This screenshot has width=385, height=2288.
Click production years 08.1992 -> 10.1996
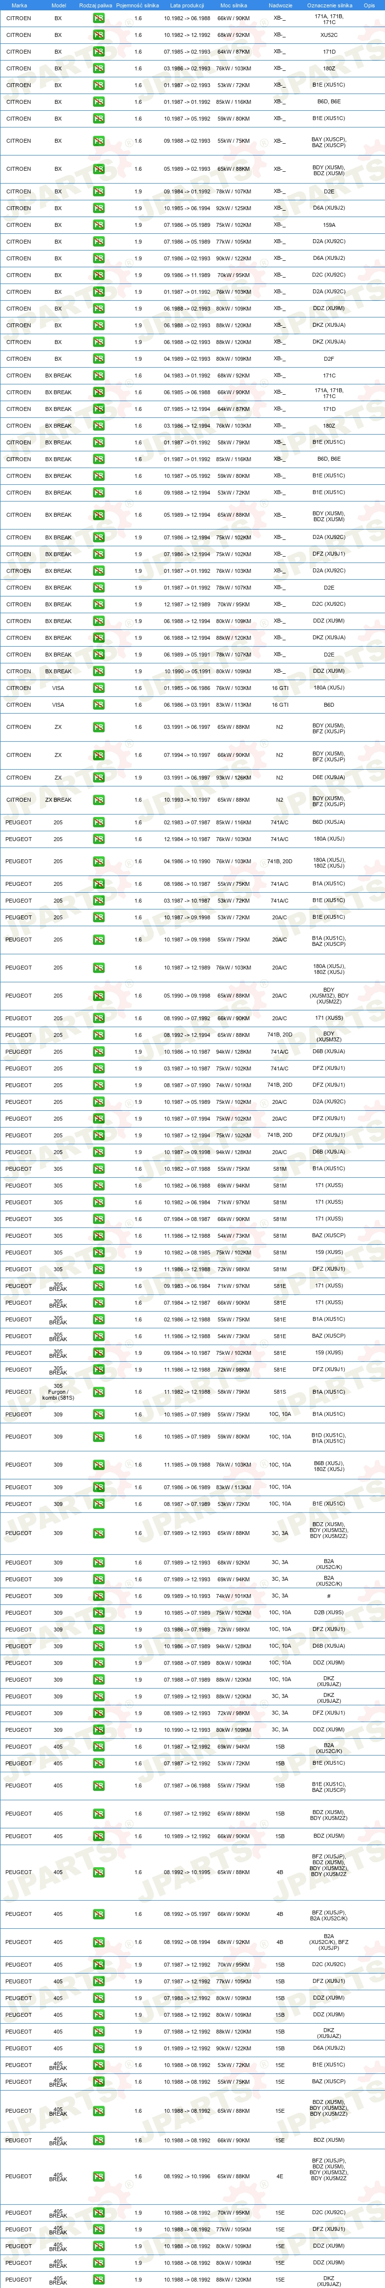click(x=187, y=2177)
